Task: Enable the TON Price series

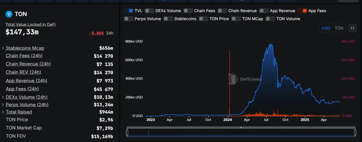Action: (203, 19)
